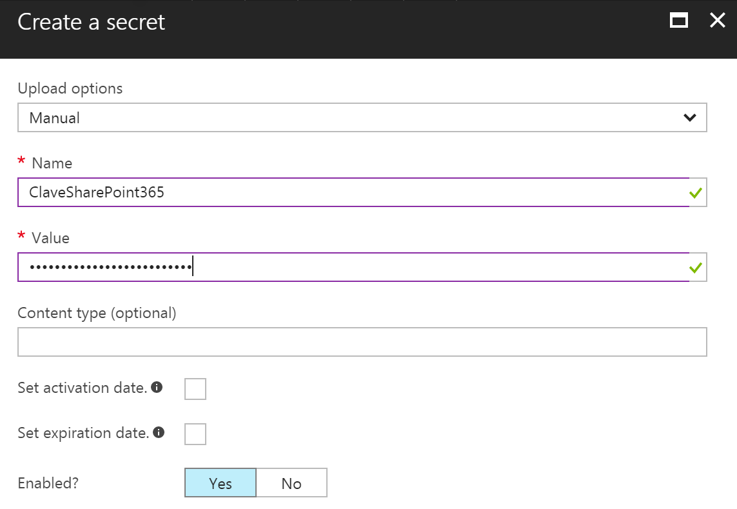Keep the secret enabled by selecting Yes
Screen dimensions: 737x509
221,483
